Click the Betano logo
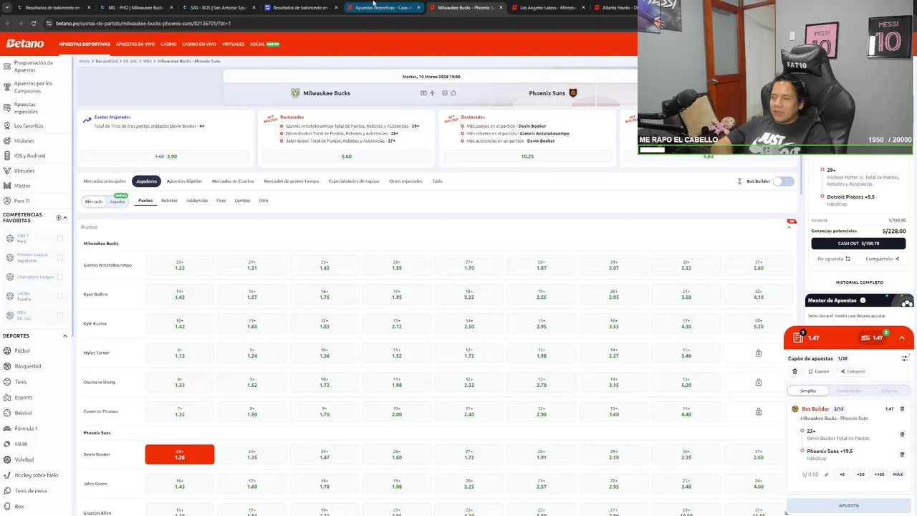Image resolution: width=917 pixels, height=516 pixels. tap(25, 44)
